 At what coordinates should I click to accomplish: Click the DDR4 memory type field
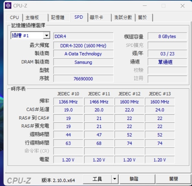coord(84,36)
